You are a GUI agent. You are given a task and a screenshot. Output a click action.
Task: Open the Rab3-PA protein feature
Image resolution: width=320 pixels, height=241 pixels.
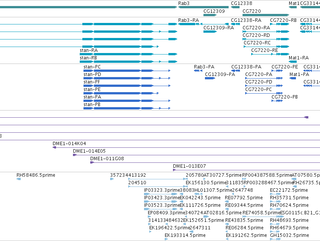(198, 71)
